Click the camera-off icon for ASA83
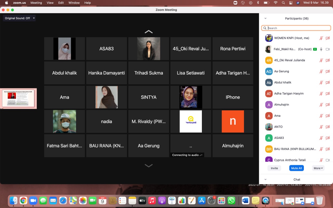 pyautogui.click(x=328, y=138)
